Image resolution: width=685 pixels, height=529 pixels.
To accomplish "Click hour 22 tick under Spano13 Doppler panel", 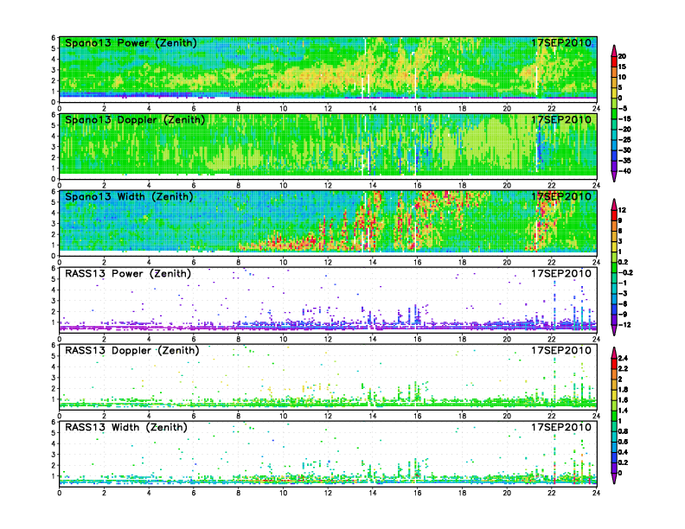I will 552,186.
